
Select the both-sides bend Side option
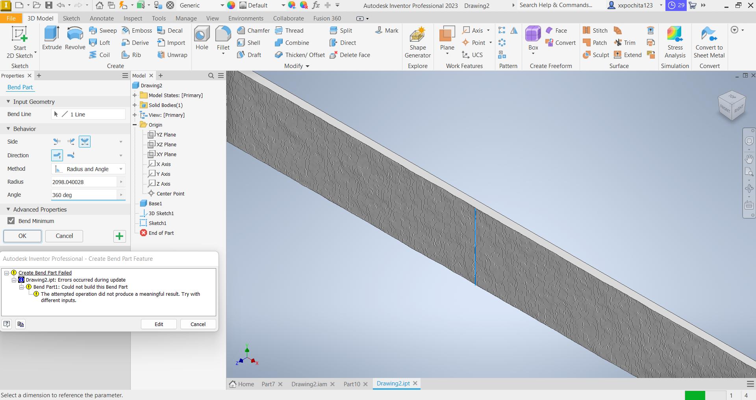click(85, 142)
